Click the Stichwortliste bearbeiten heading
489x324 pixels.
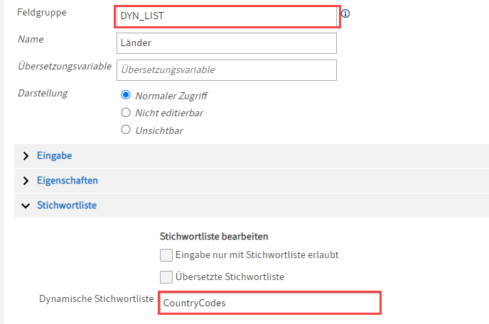point(217,236)
